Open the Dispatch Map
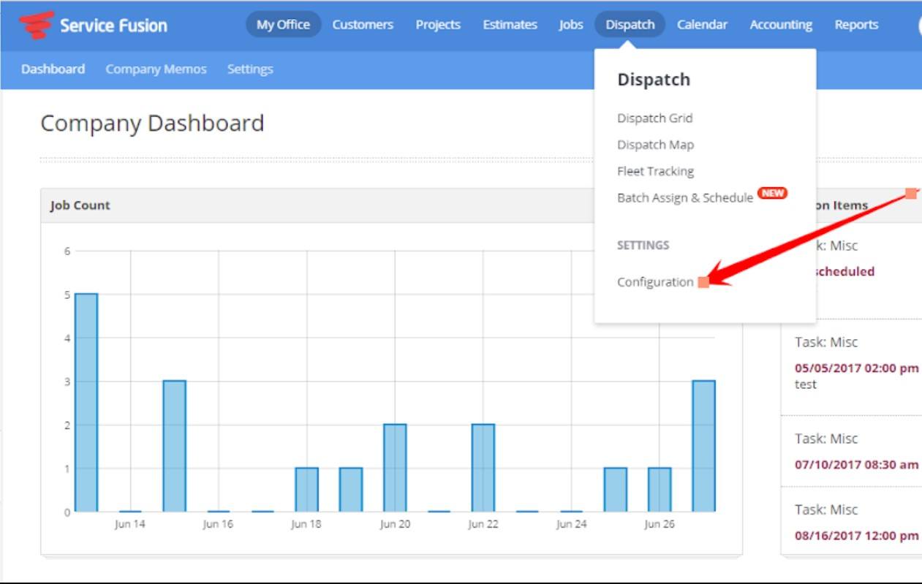 (x=654, y=144)
